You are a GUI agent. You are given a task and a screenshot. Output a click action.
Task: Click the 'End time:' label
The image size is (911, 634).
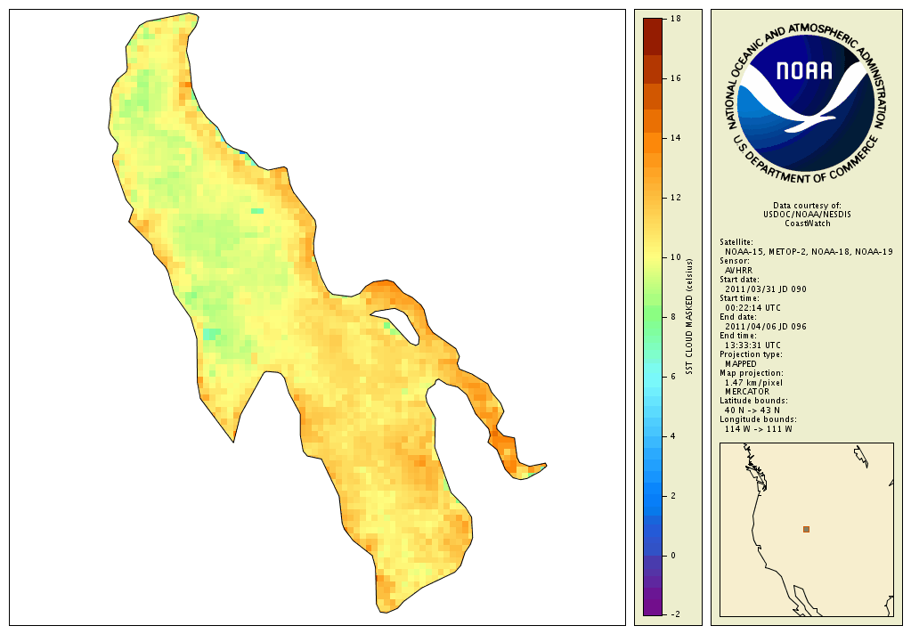point(738,336)
